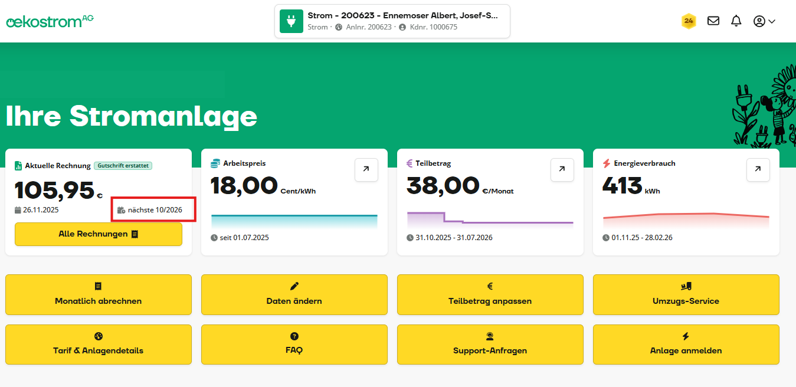
Task: Click the 413 kWh consumption value
Action: pyautogui.click(x=631, y=186)
